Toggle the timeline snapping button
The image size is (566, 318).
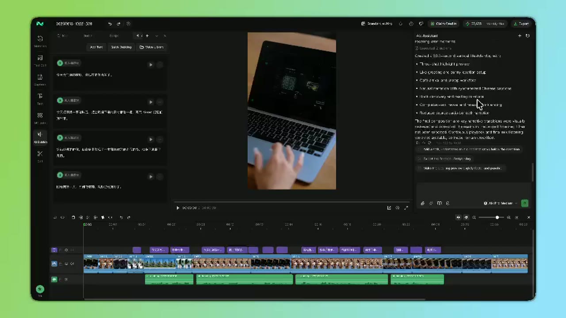coord(459,217)
